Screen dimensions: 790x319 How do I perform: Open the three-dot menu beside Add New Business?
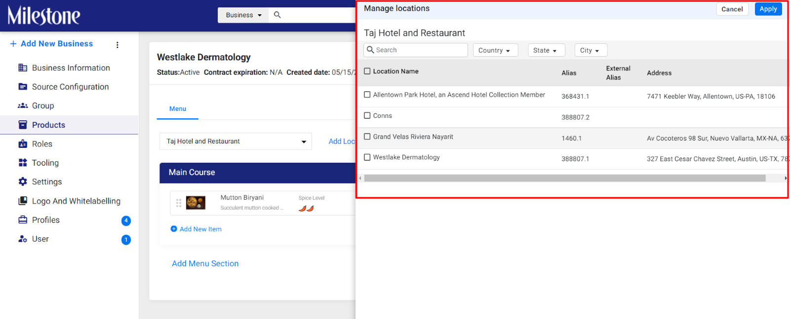[118, 45]
